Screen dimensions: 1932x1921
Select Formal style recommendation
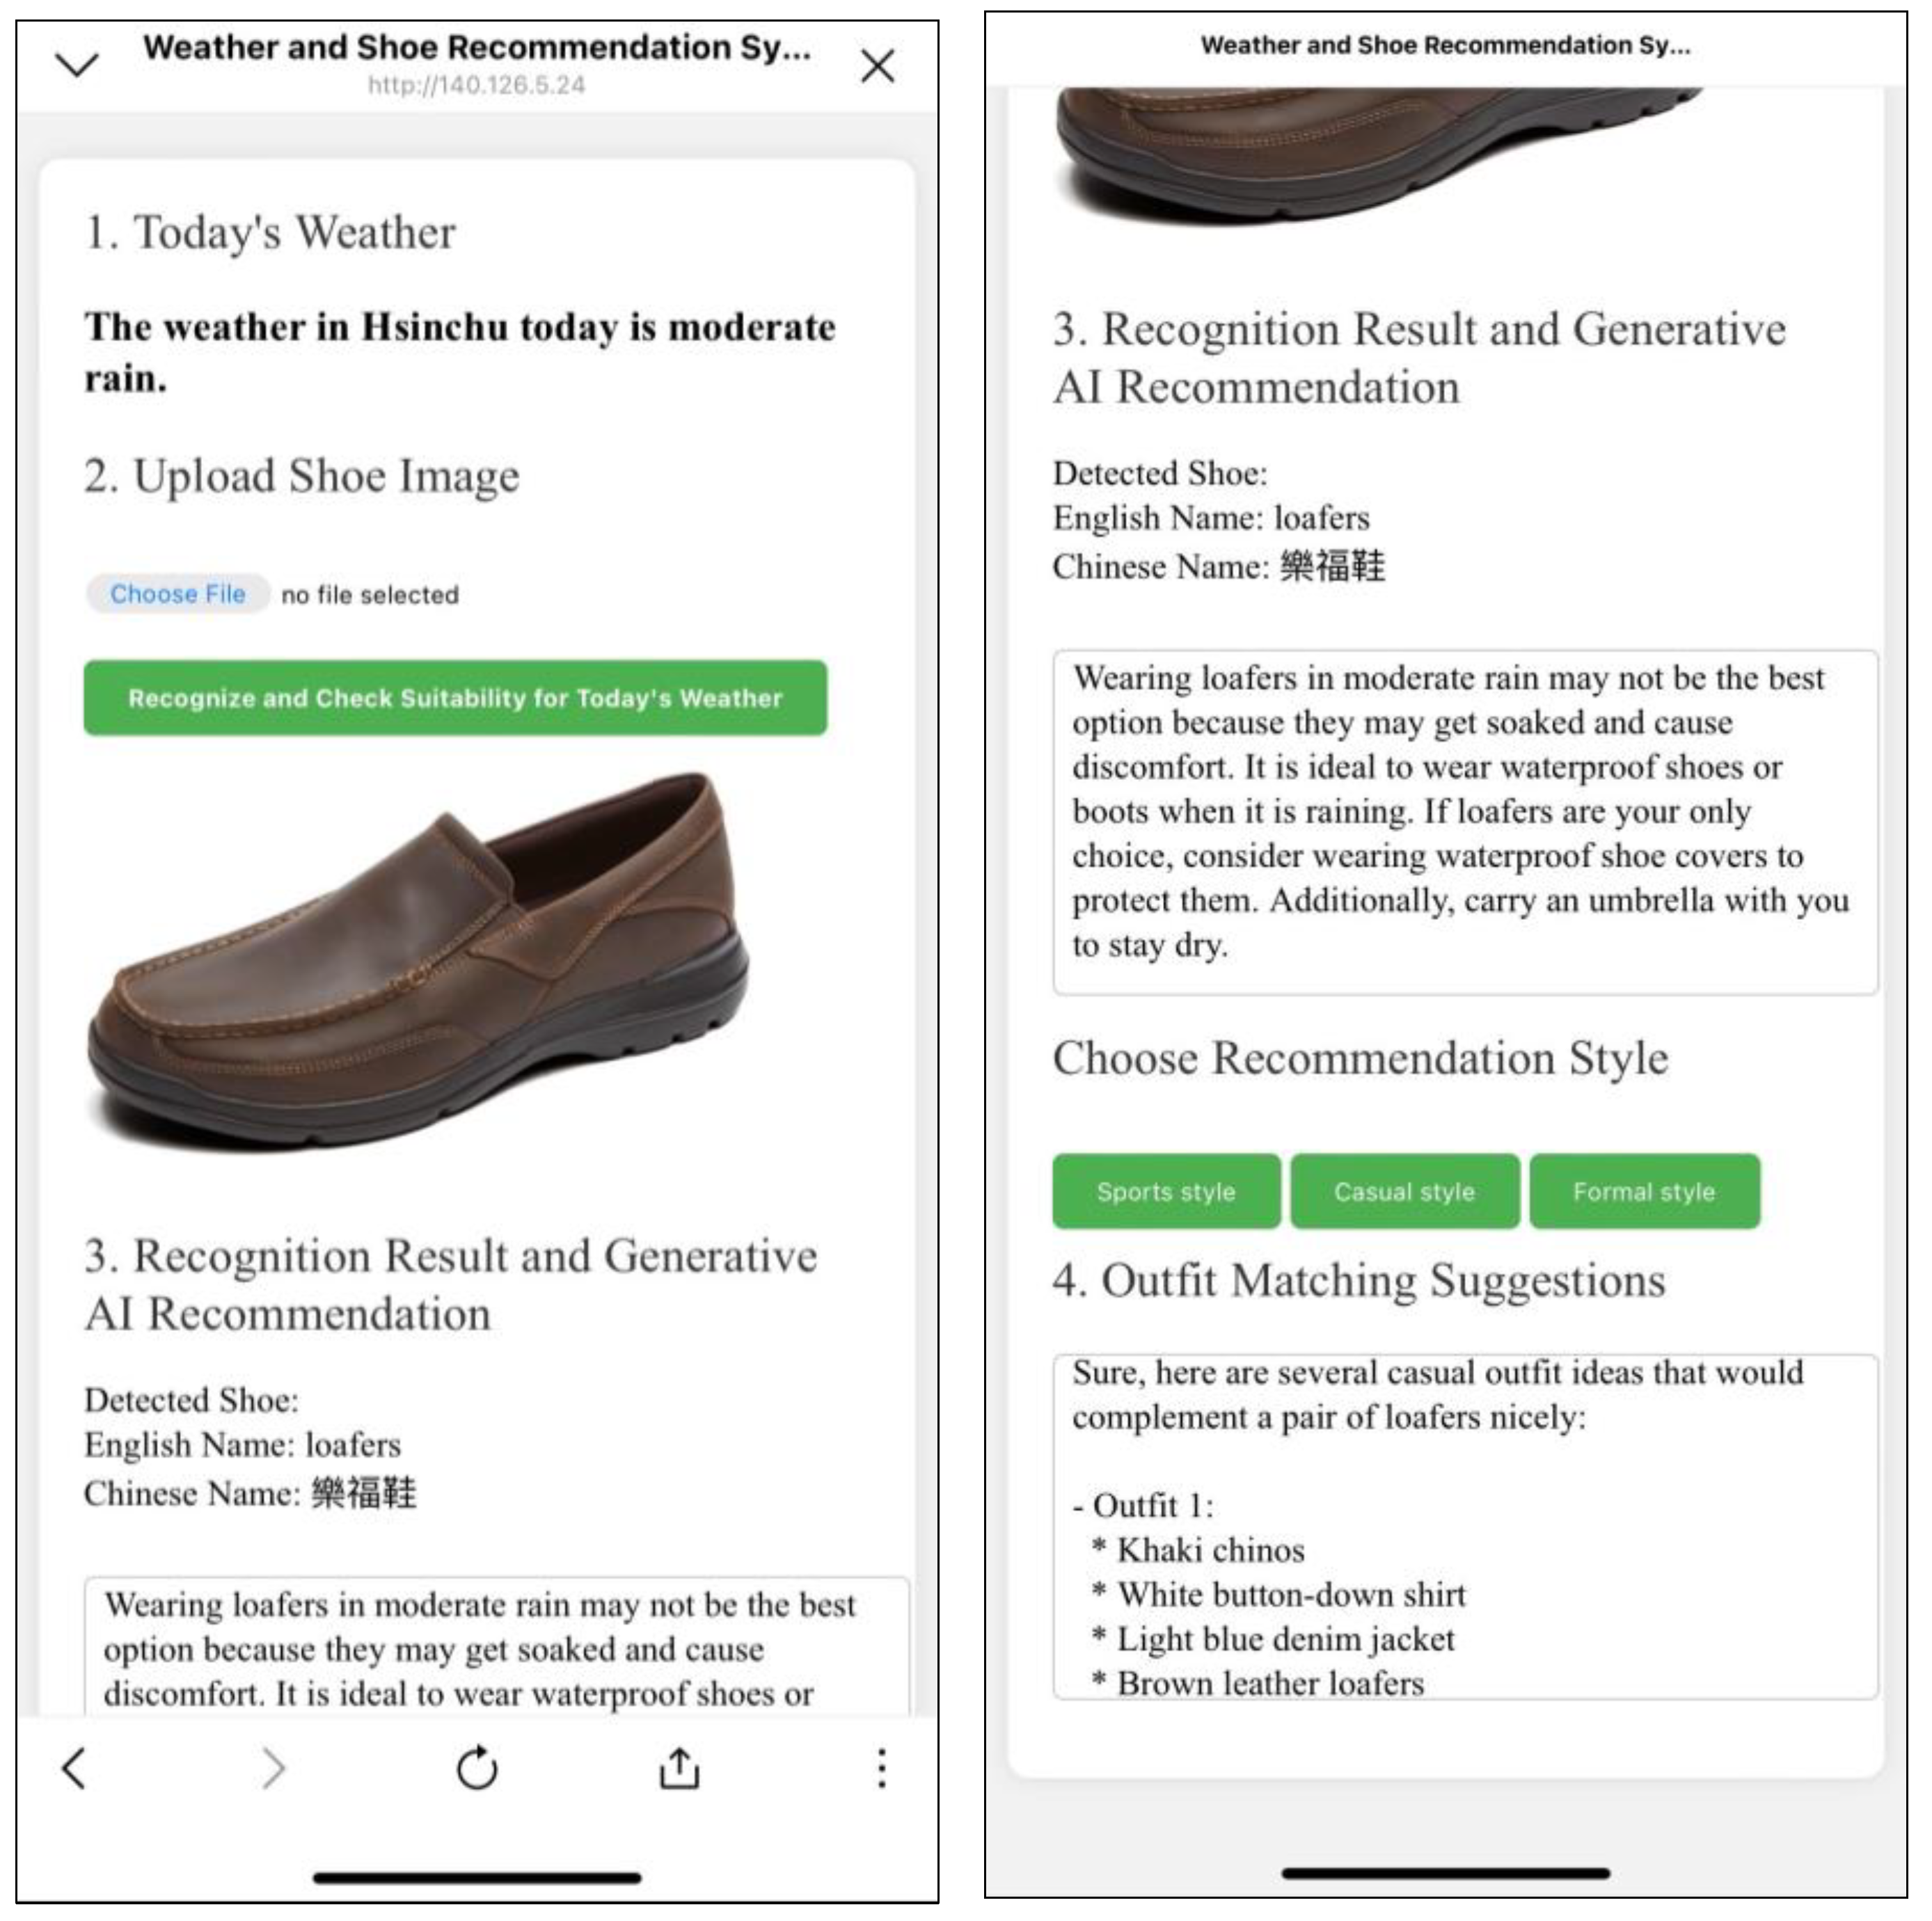click(1643, 1190)
